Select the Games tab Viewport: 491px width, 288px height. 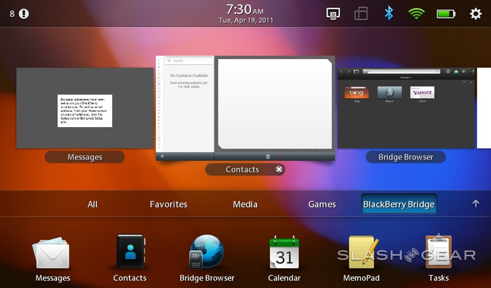click(x=322, y=204)
